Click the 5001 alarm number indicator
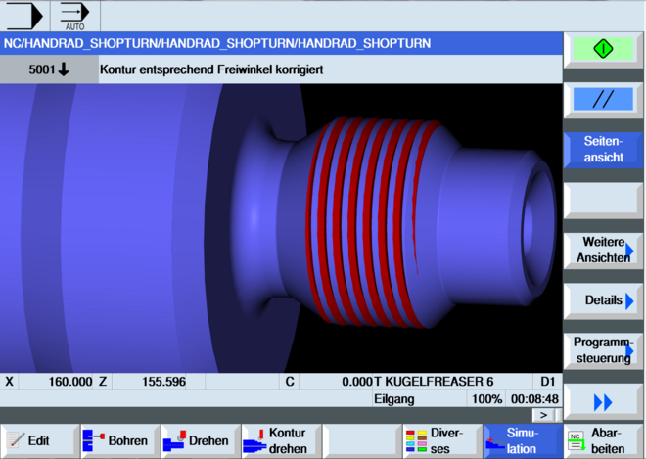 tap(49, 70)
